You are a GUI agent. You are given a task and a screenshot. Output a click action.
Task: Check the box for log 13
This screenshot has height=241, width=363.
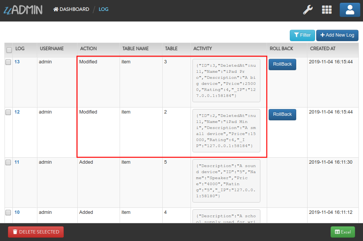[x=8, y=62]
